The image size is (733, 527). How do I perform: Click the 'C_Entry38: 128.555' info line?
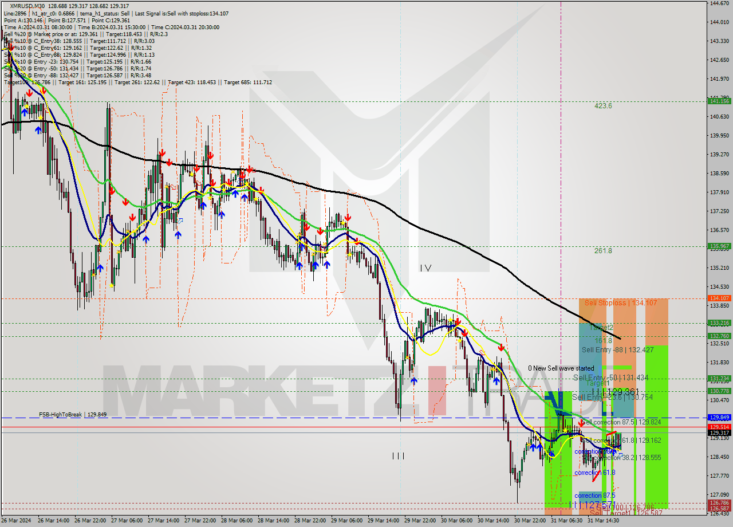(79, 41)
